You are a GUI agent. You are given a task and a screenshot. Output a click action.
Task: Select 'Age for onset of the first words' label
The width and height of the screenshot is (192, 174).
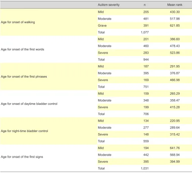(22, 49)
